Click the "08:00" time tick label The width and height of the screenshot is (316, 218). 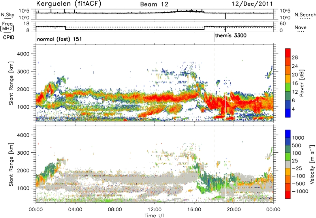click(x=115, y=210)
